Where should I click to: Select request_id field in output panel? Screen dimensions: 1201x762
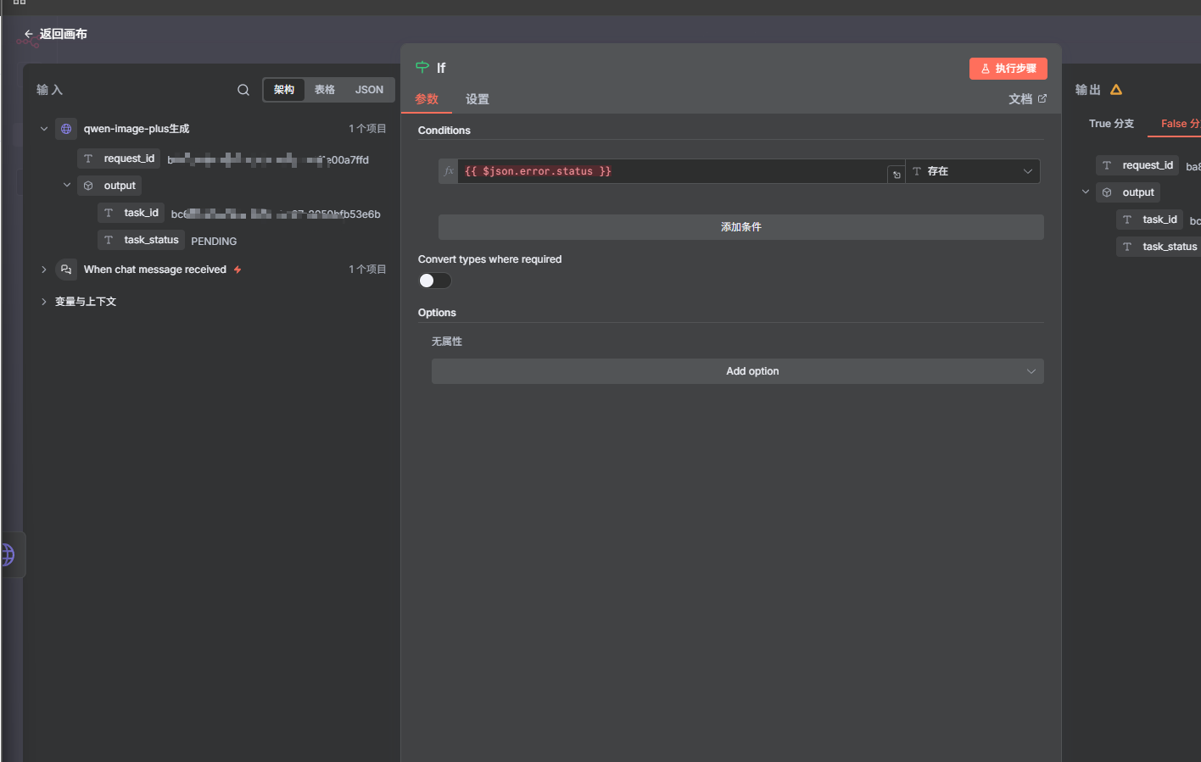point(1137,165)
